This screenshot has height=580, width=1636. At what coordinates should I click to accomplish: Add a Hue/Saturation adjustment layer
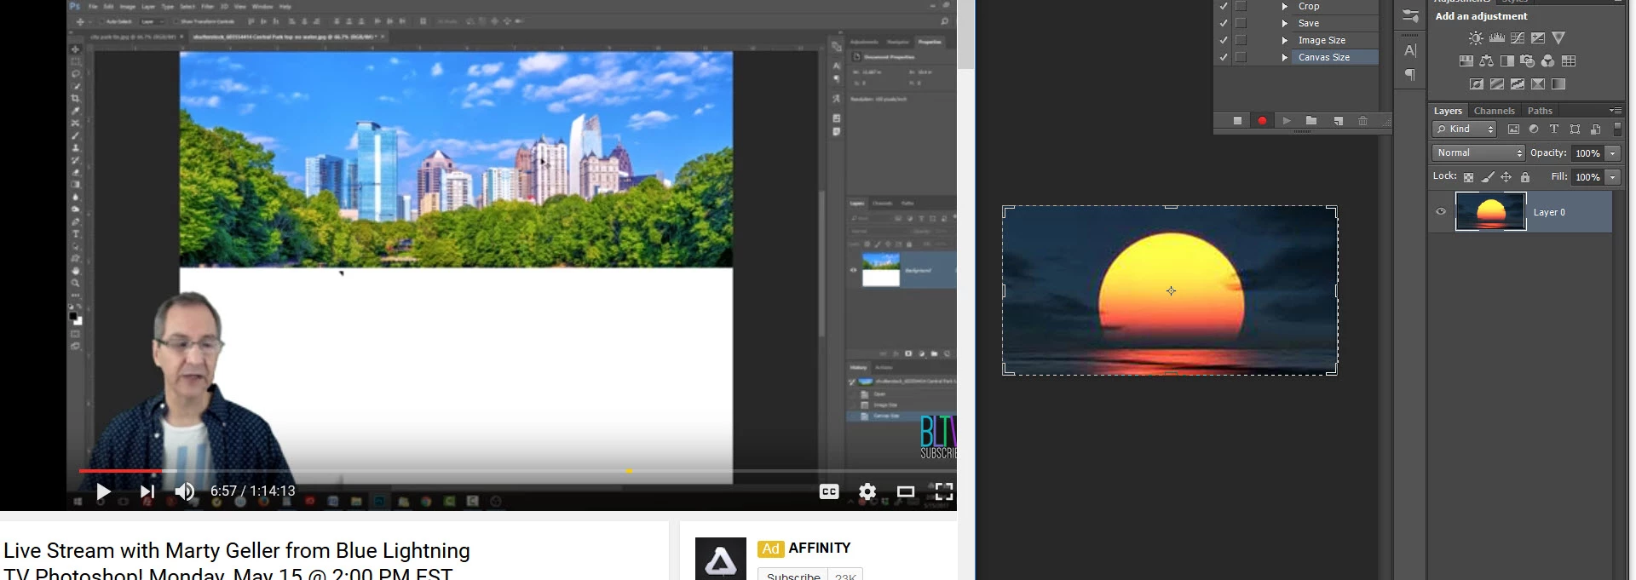[1466, 61]
